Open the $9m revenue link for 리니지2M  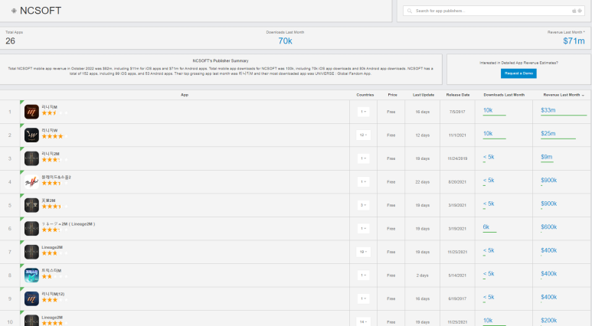point(546,157)
